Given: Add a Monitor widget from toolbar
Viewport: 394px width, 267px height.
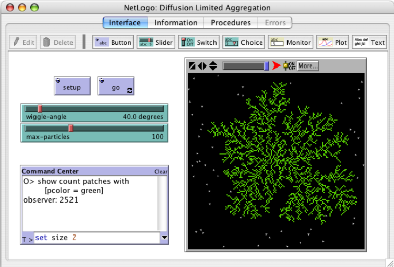Looking at the screenshot, I should (290, 43).
